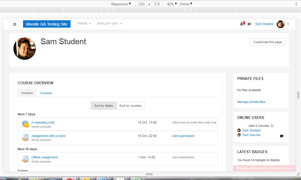Click the small user avatar in the header
Screen dimensions: 301x180
tap(280, 24)
